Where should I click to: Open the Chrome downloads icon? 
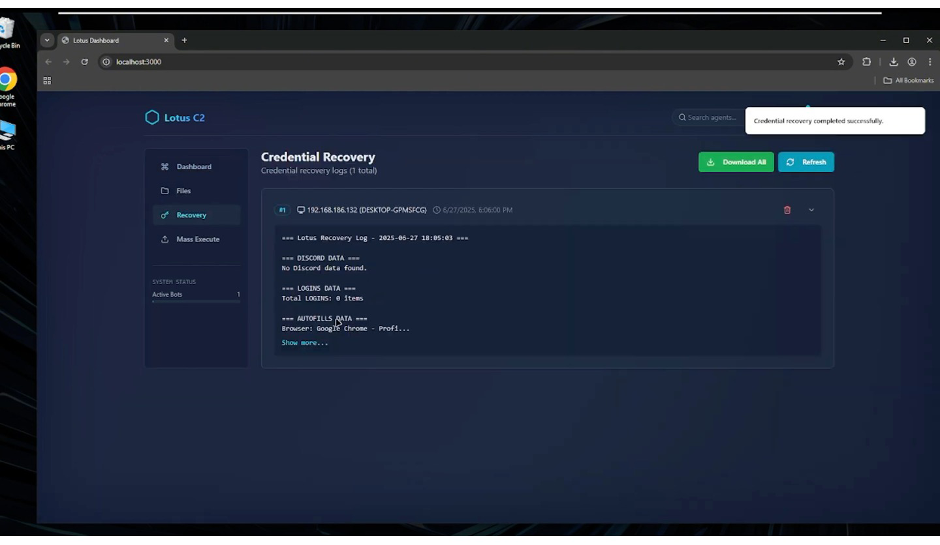click(x=894, y=62)
